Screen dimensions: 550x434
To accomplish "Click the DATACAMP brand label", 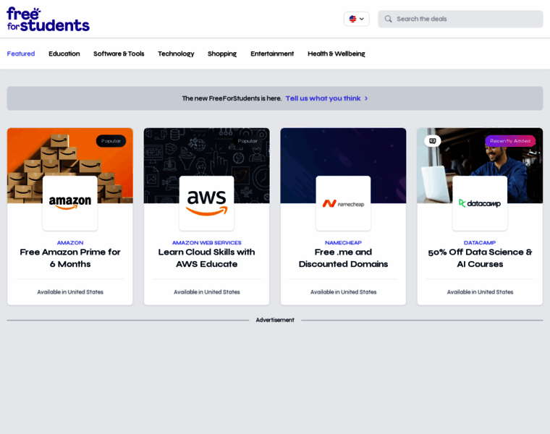I will tap(480, 242).
